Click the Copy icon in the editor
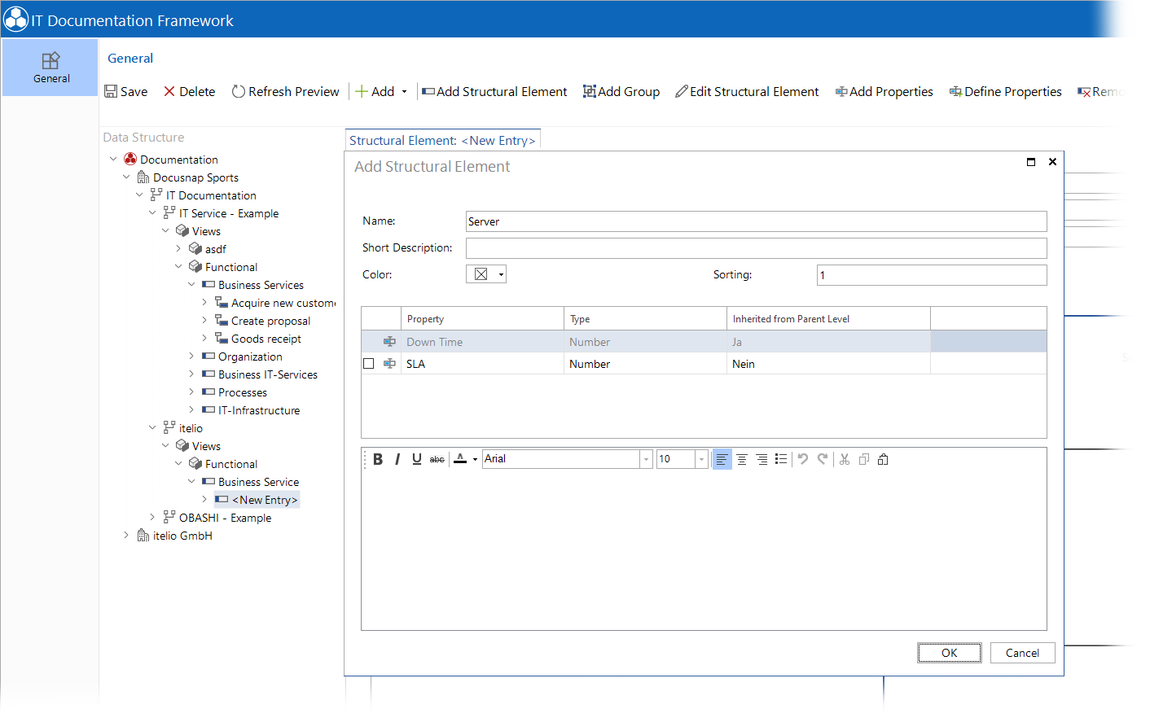 864,459
